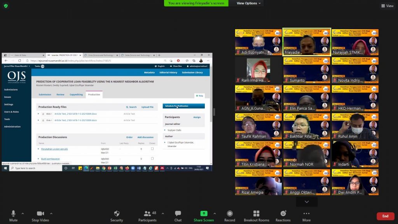Image resolution: width=398 pixels, height=224 pixels.
Task: Click the Schedule For Publication button
Action: click(183, 106)
